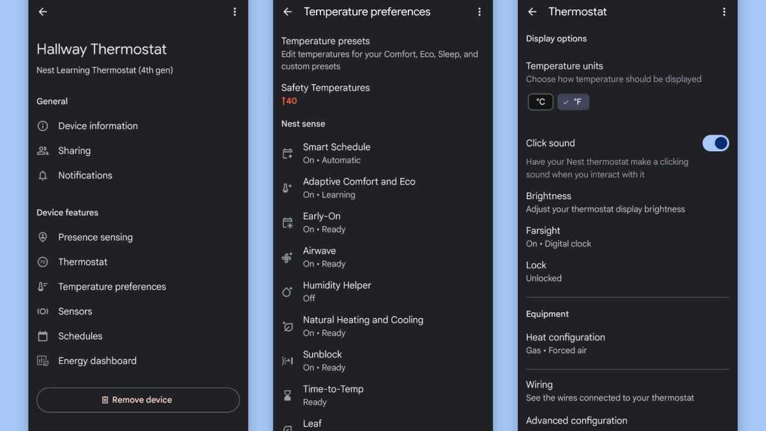Select the Energy dashboard chart icon
The width and height of the screenshot is (766, 431).
click(x=43, y=361)
